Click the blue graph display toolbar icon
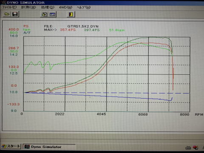Viewport: 204px width, 153px height. point(52,14)
